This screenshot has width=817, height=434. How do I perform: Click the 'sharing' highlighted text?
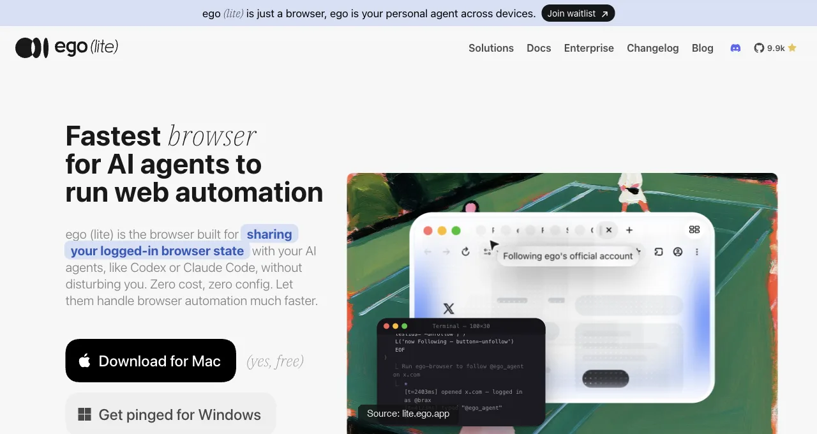click(269, 234)
